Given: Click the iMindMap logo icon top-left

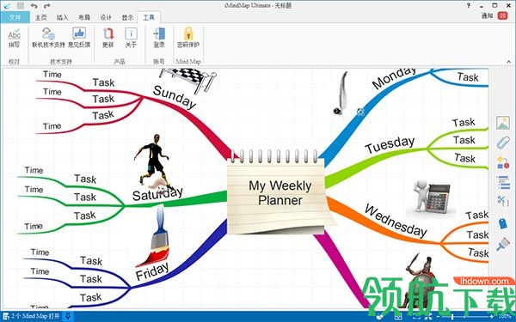Looking at the screenshot, I should tap(7, 6).
